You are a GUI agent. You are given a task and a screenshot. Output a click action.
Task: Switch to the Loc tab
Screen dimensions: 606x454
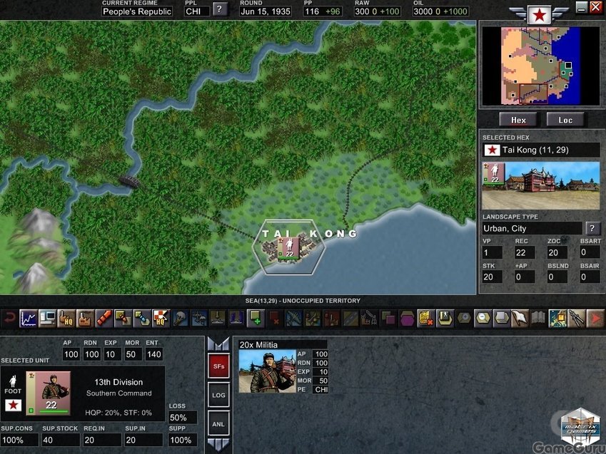[565, 120]
